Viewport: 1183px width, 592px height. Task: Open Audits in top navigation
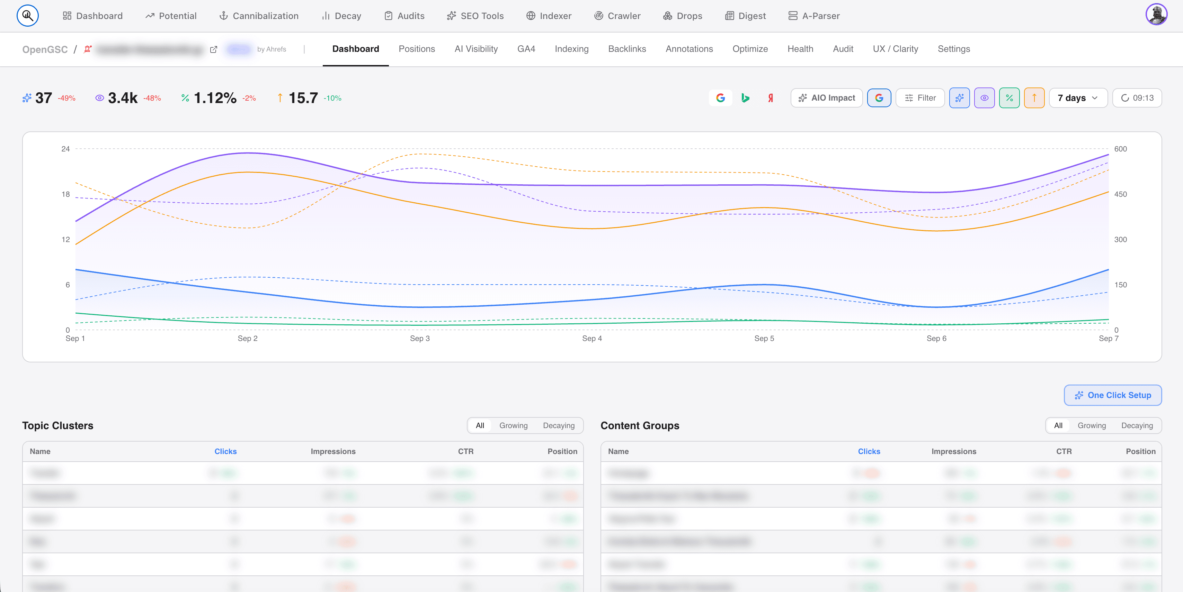[404, 16]
